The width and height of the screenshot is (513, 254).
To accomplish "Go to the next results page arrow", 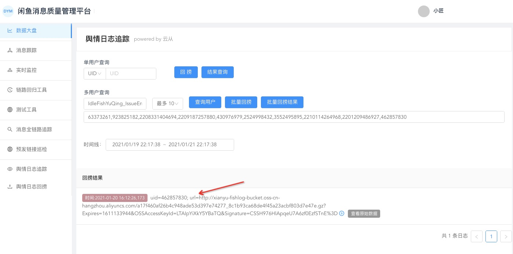I will pos(506,236).
